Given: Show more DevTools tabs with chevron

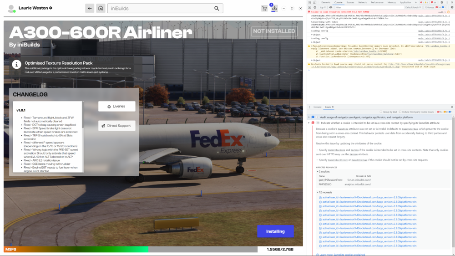Looking at the screenshot, I should click(x=415, y=2).
